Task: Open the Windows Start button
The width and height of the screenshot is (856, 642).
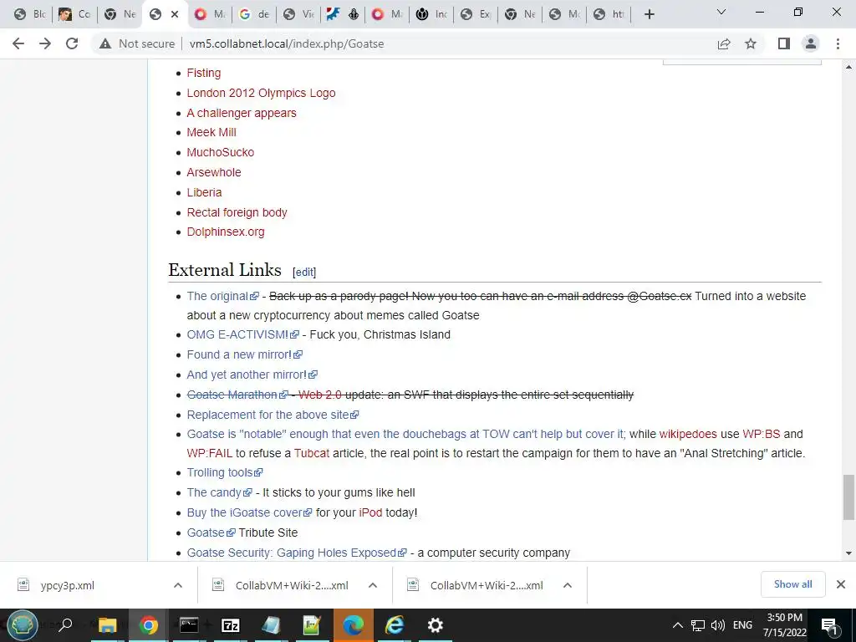Action: point(23,625)
